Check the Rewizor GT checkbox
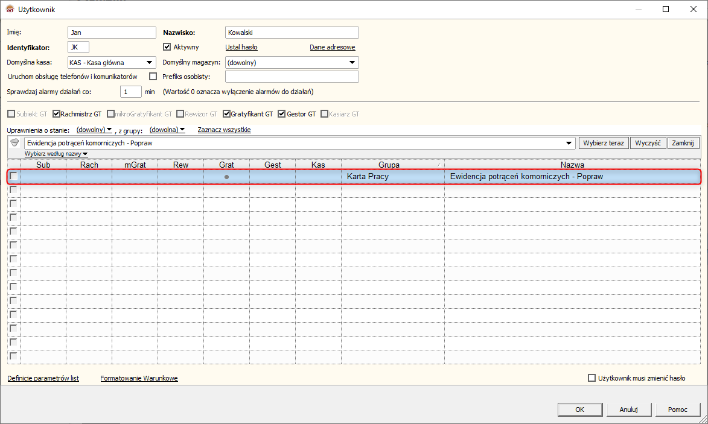The width and height of the screenshot is (708, 424). pyautogui.click(x=180, y=113)
